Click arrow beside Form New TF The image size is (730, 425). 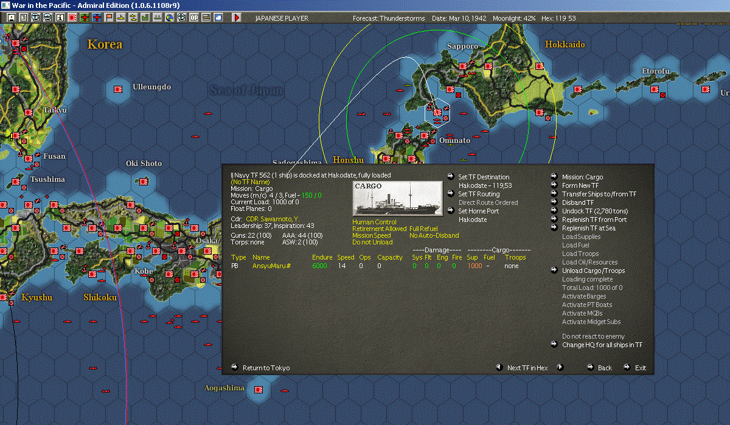point(554,185)
